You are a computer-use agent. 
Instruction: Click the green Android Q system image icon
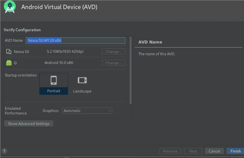point(9,63)
